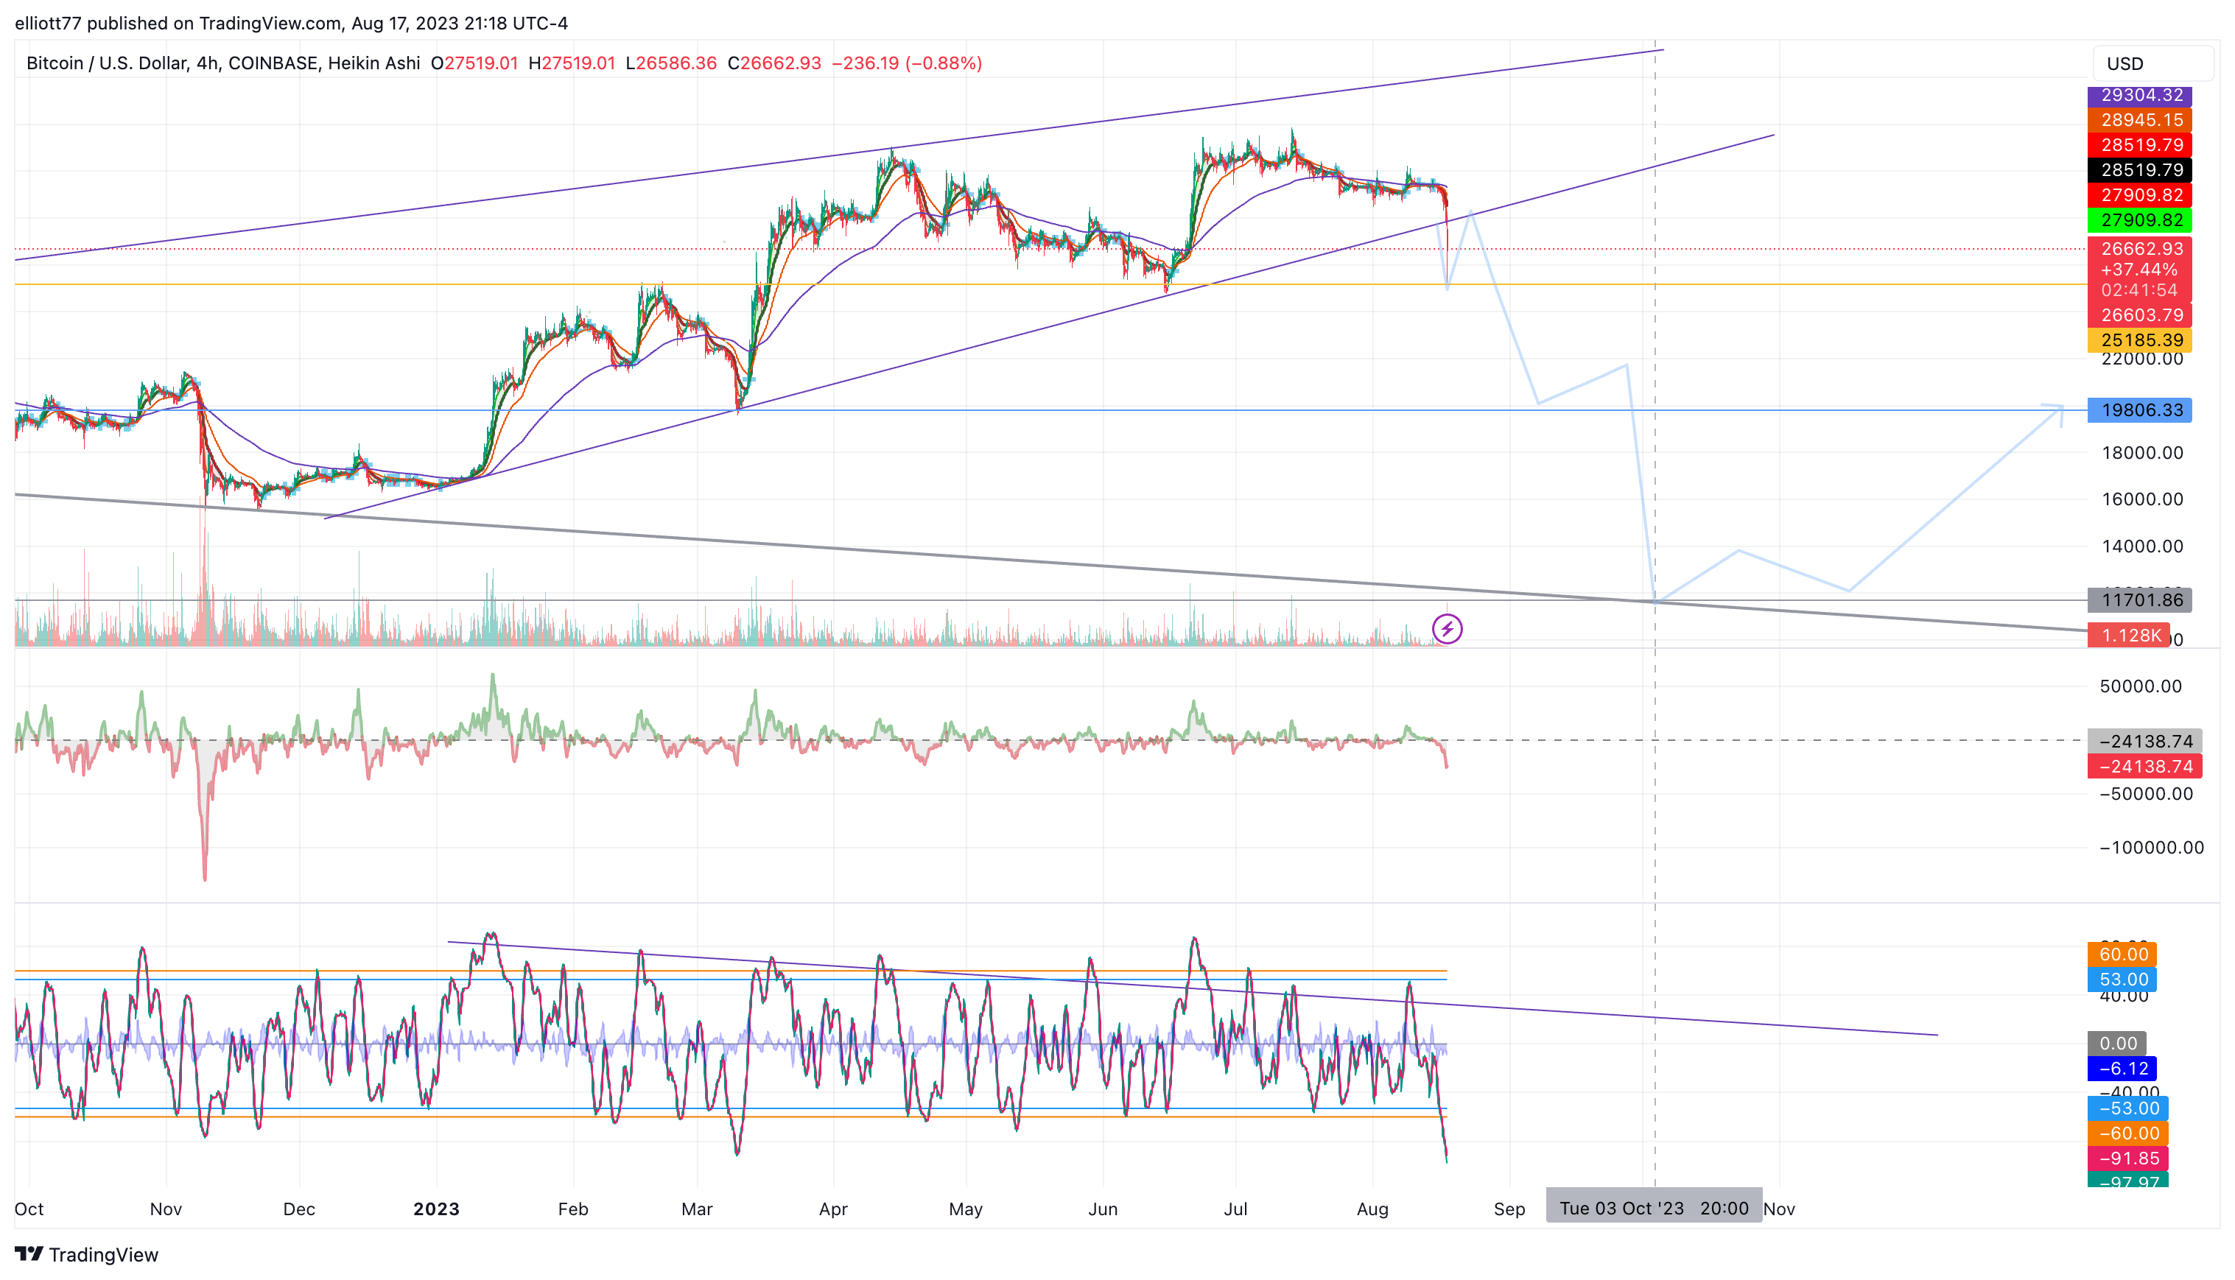The height and width of the screenshot is (1280, 2235).
Task: Click the blue −53.00 oscillator level label
Action: [x=2127, y=1108]
